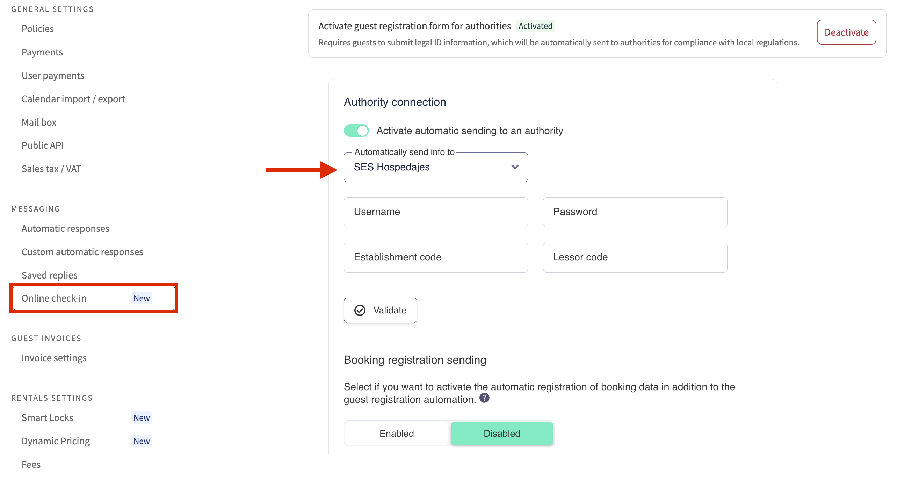Click the Lessor code field
Screen dimensions: 912x481
click(x=635, y=257)
